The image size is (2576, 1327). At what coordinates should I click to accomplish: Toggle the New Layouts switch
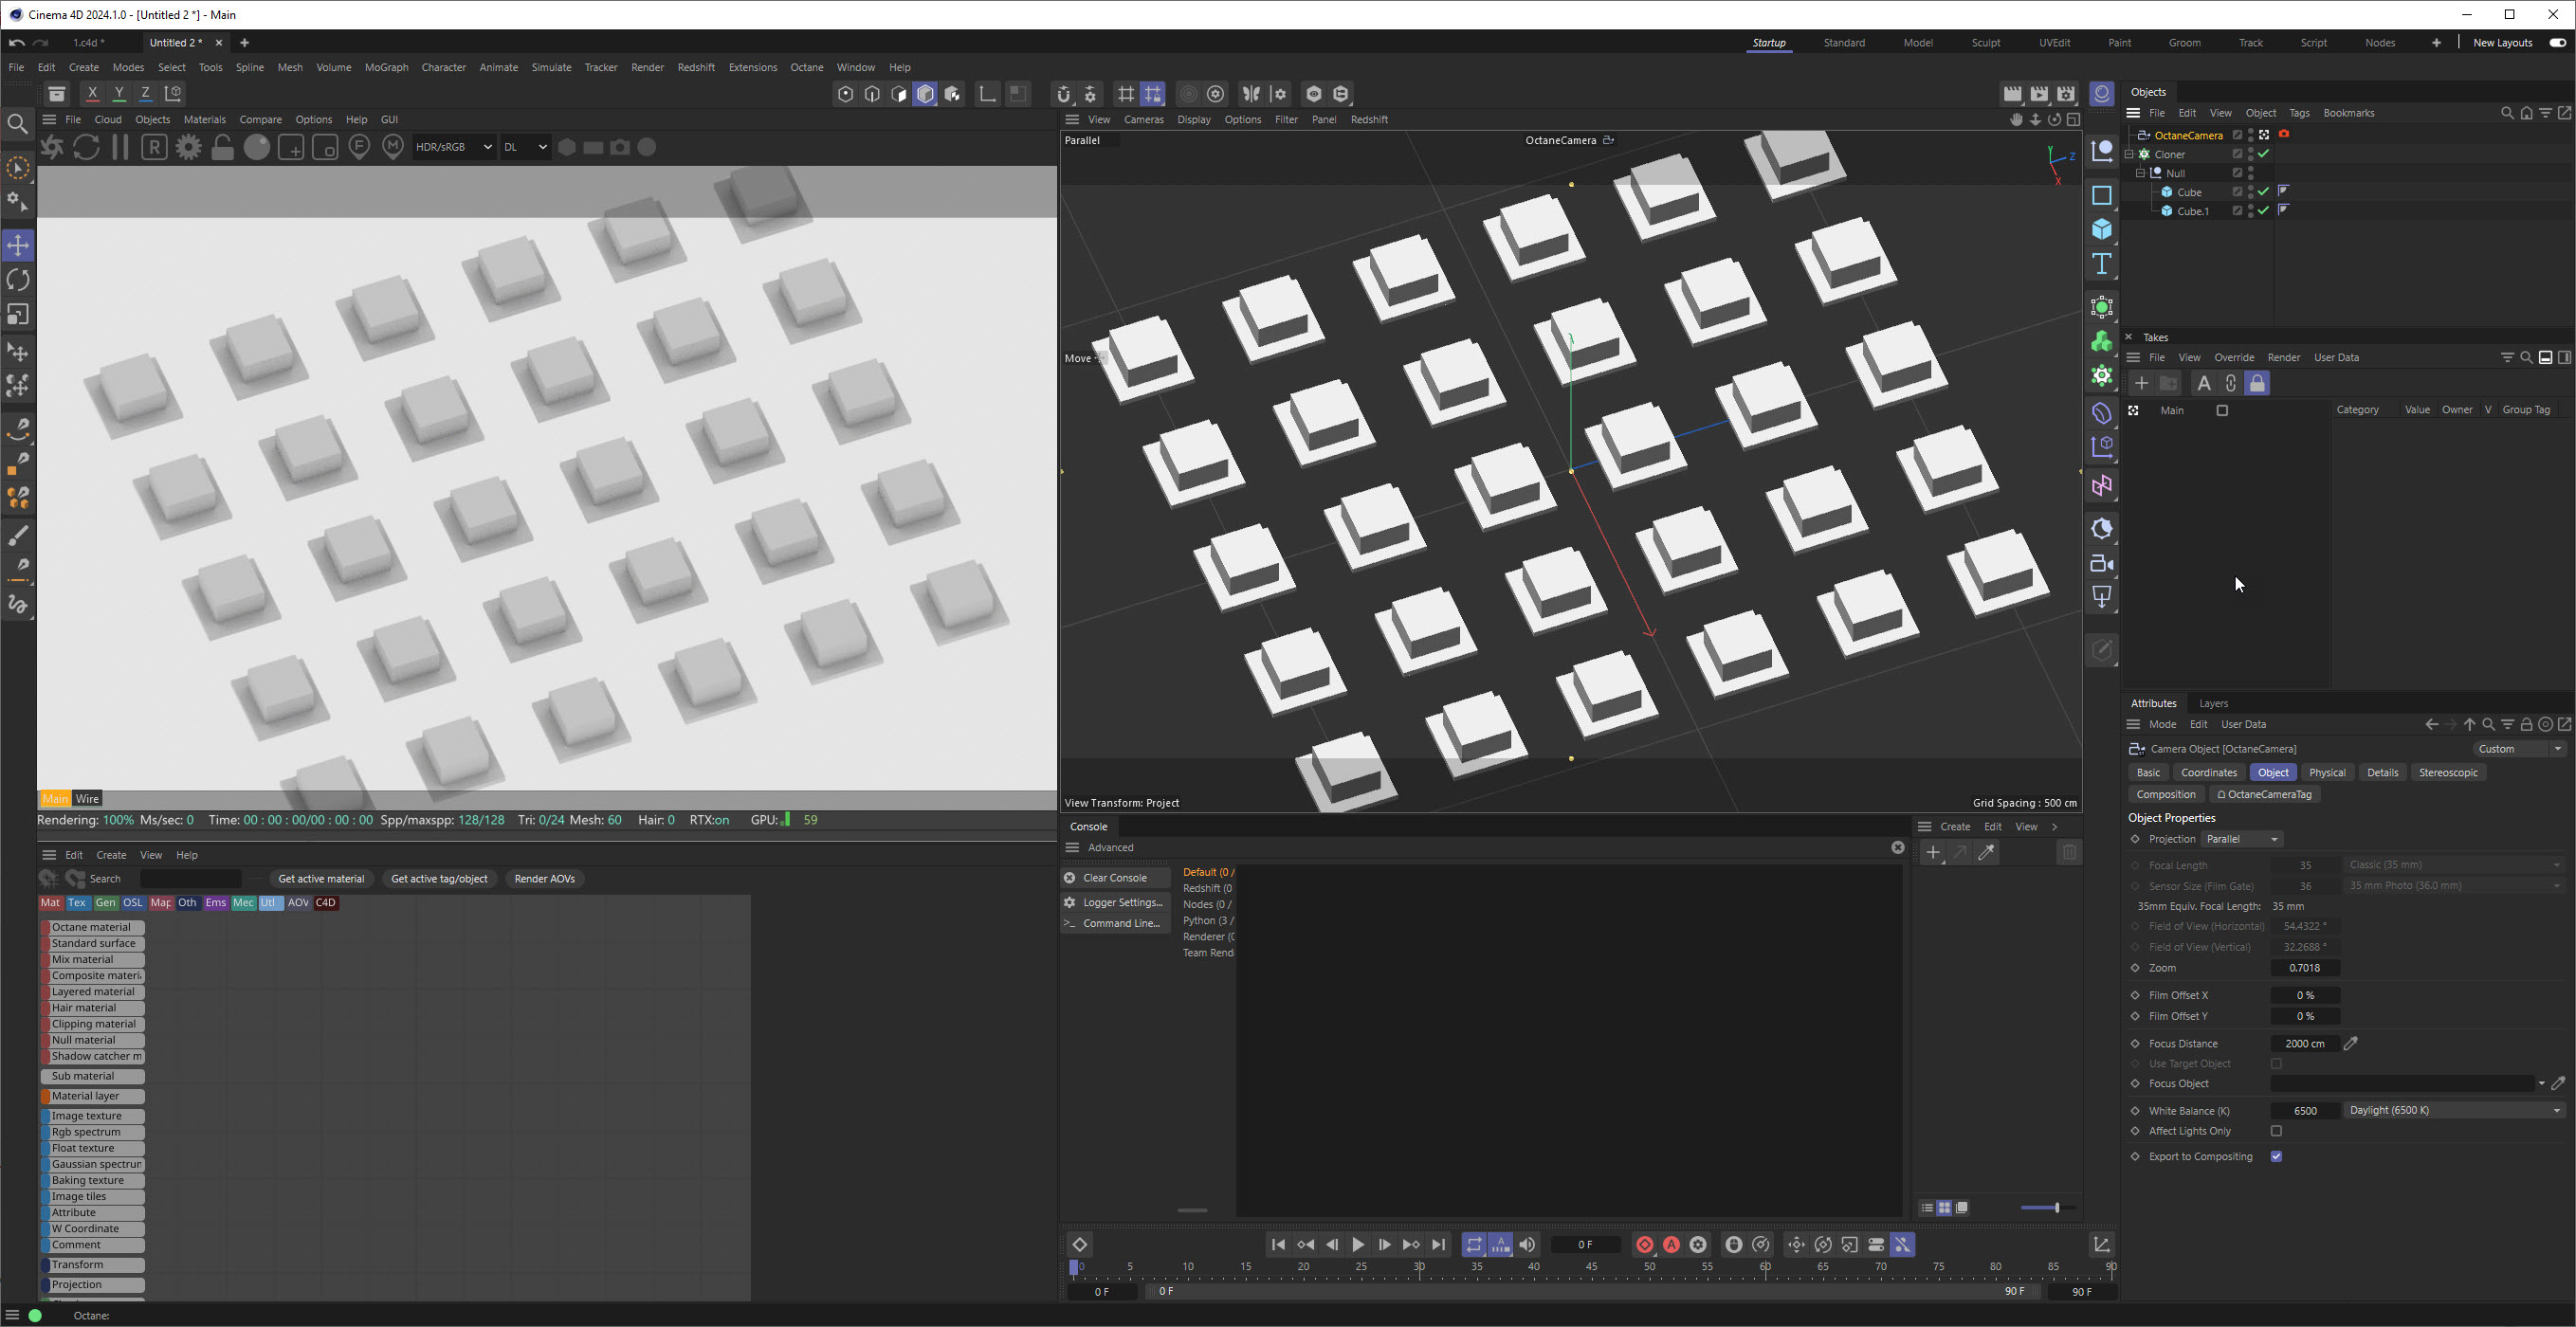(x=2557, y=43)
